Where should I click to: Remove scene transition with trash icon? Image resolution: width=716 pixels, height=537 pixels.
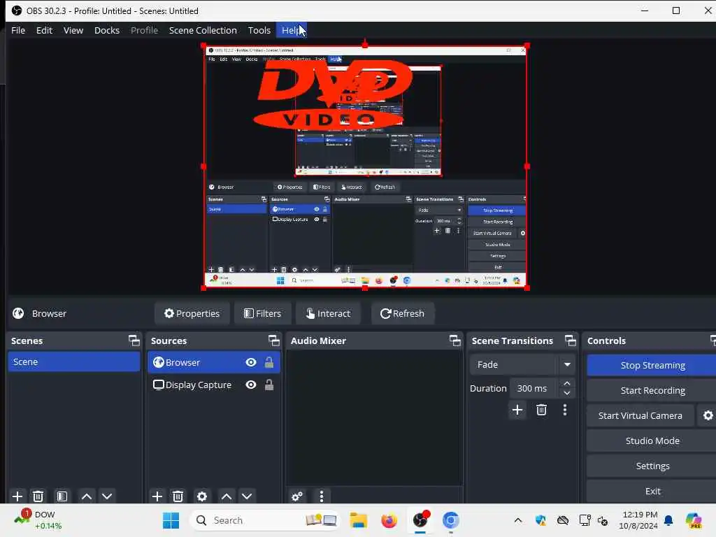tap(542, 410)
